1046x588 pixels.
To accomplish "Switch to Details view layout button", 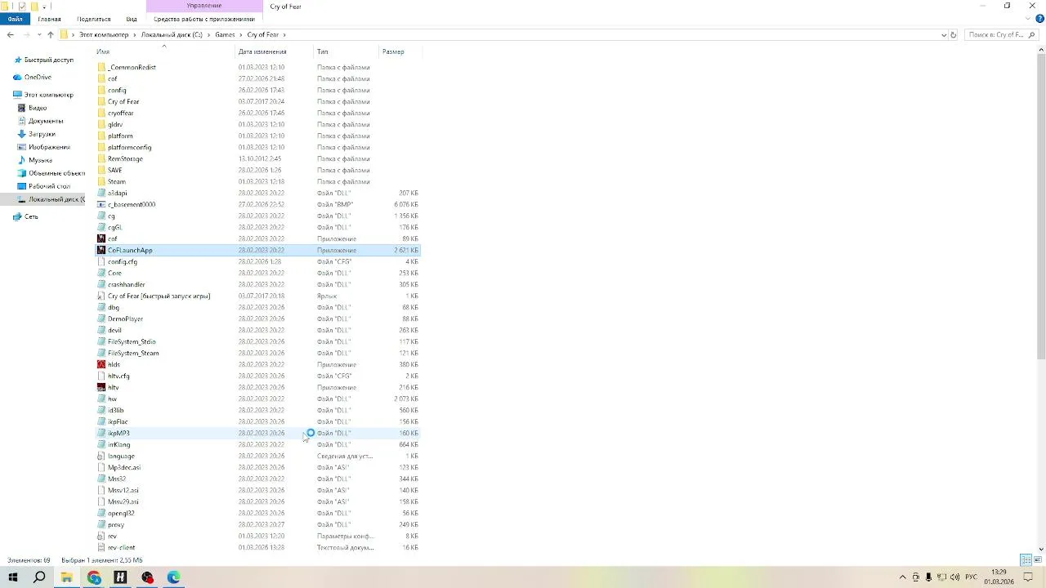I will click(1026, 560).
